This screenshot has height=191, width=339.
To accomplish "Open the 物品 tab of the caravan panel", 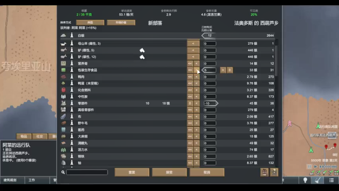I will tap(24, 136).
